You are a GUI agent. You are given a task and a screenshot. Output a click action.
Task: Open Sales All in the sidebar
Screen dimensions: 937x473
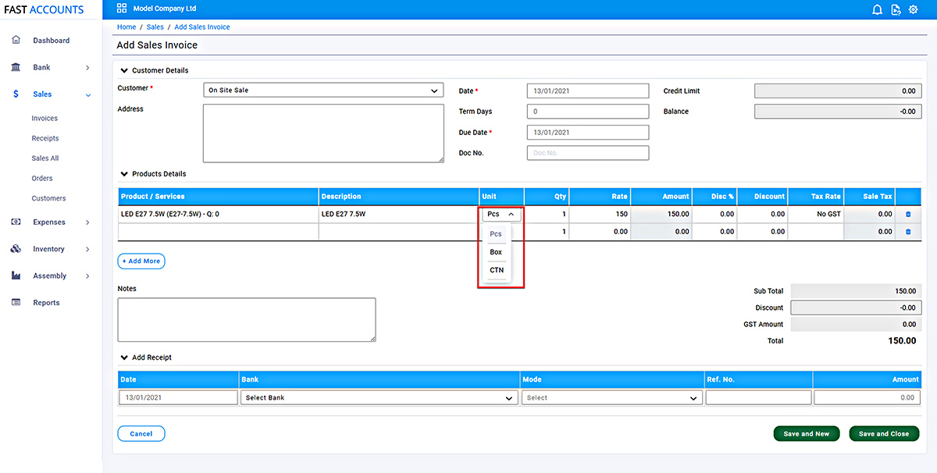tap(45, 158)
